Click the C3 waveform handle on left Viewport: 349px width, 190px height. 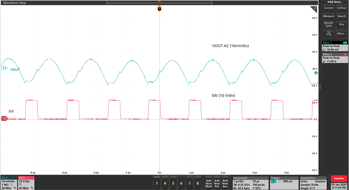click(x=4, y=118)
